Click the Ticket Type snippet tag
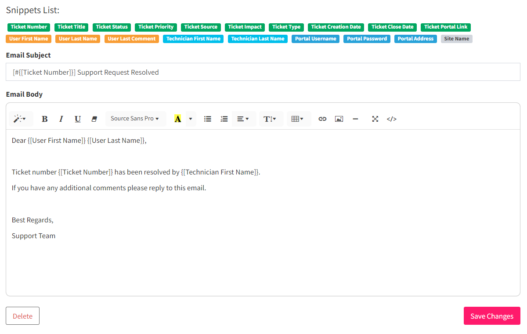 tap(286, 27)
